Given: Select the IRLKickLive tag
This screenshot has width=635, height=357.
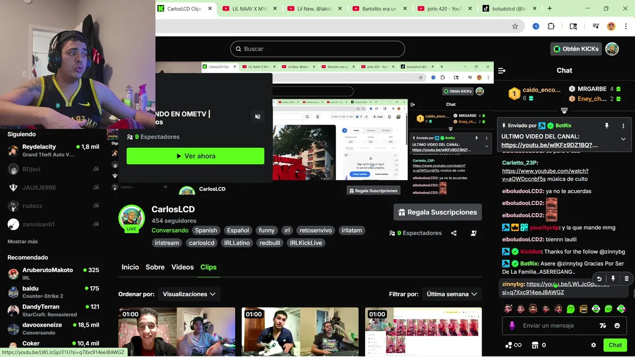Looking at the screenshot, I should pyautogui.click(x=306, y=242).
